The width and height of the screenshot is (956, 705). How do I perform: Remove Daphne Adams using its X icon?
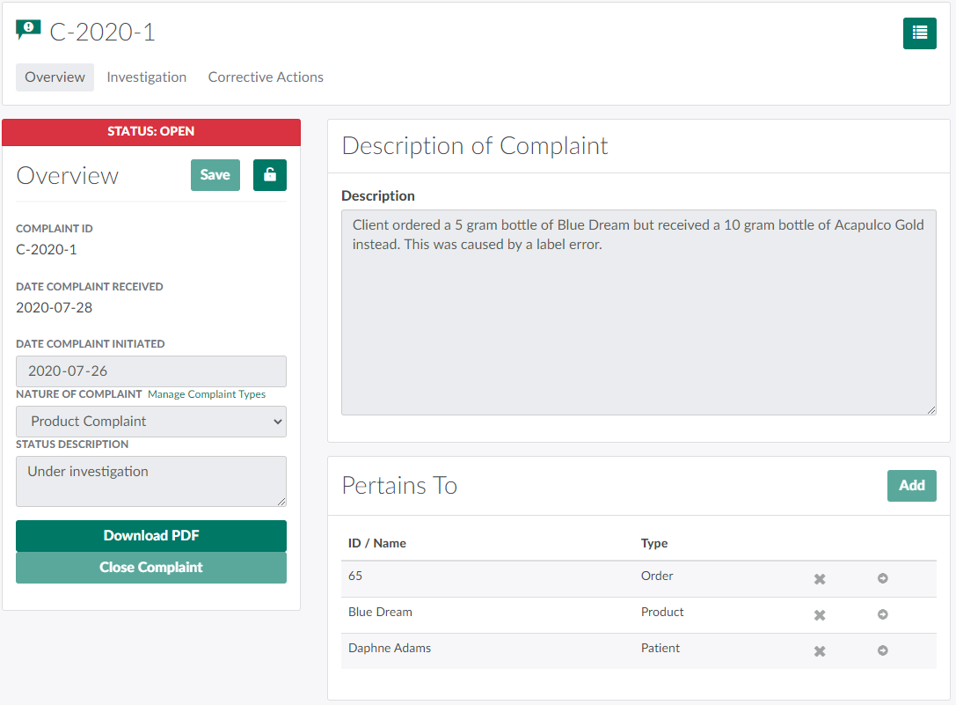tap(819, 651)
